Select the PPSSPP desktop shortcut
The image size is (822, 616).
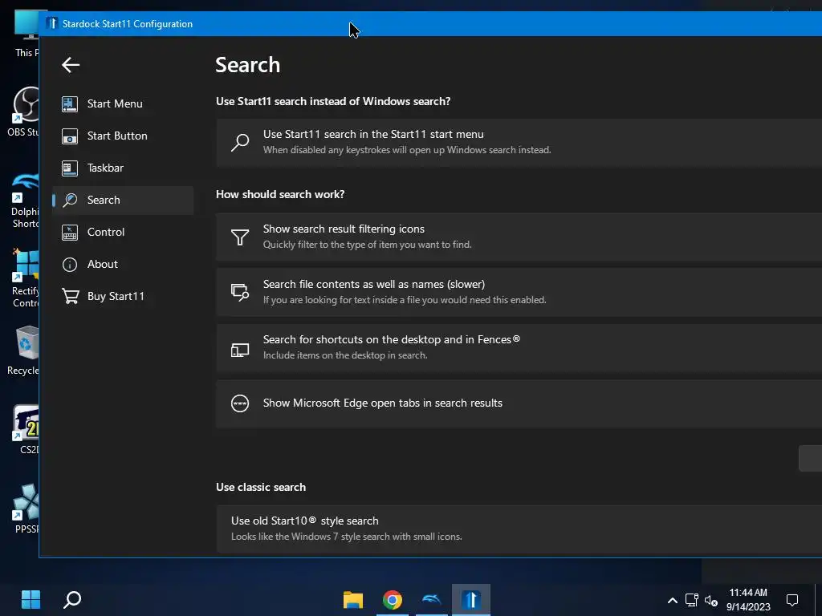(25, 508)
